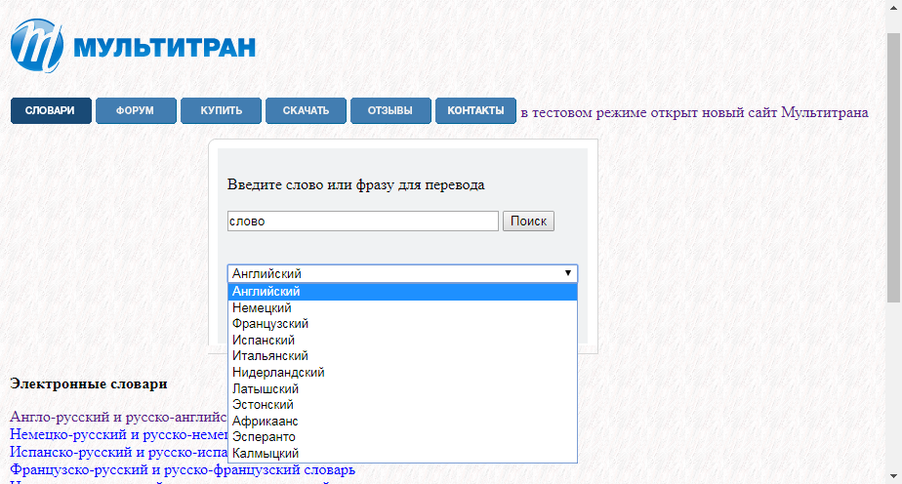Open the КОНТАКТЫ tab
The height and width of the screenshot is (484, 902).
475,110
